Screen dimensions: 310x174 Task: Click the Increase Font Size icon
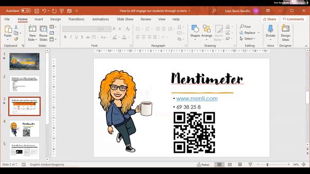114,29
